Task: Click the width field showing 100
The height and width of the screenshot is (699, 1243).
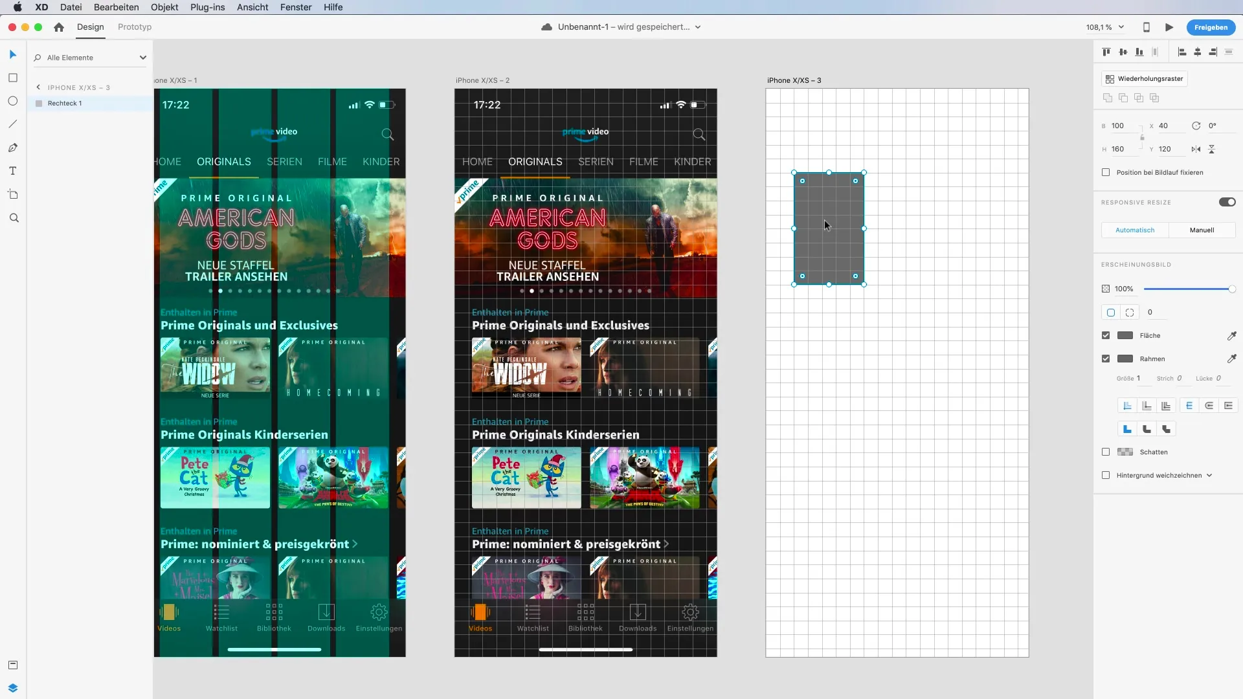Action: (x=1123, y=126)
